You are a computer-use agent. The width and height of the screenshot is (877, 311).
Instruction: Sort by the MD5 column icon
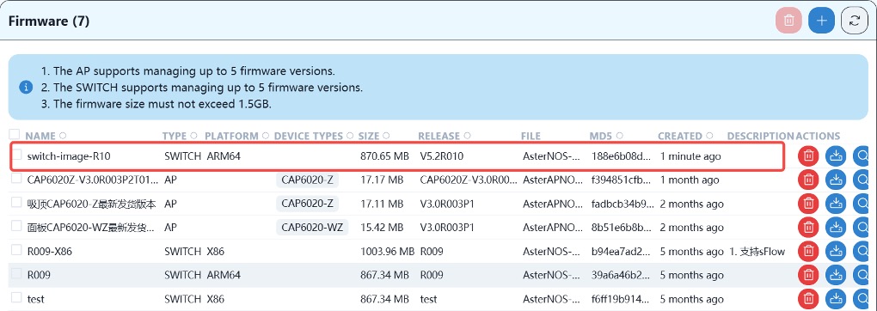coord(620,136)
